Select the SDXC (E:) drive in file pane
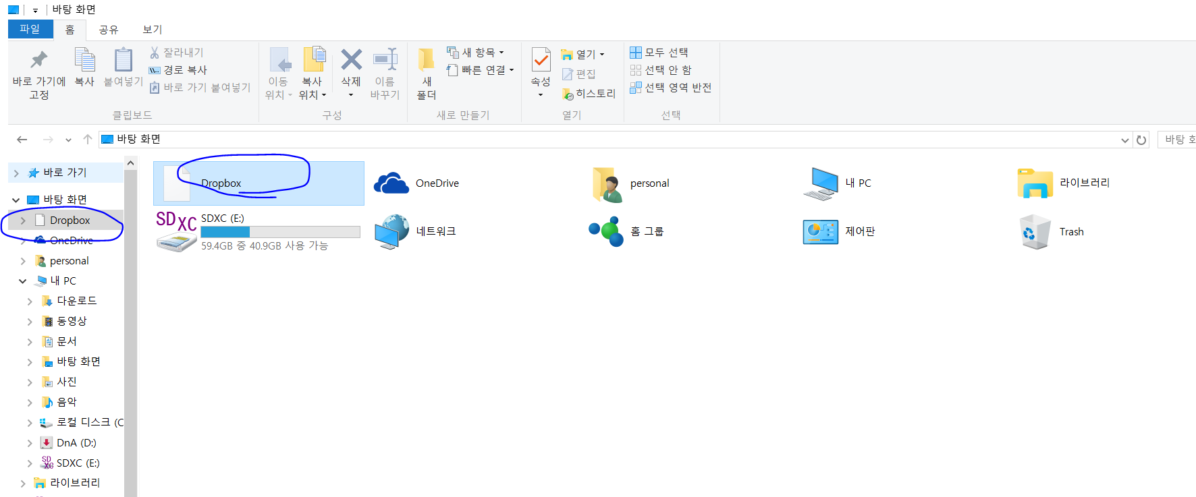This screenshot has height=497, width=1196. (x=258, y=231)
